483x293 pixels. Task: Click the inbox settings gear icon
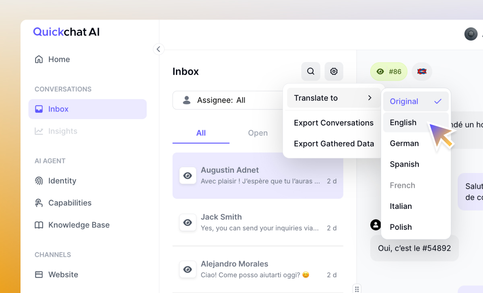click(x=334, y=71)
